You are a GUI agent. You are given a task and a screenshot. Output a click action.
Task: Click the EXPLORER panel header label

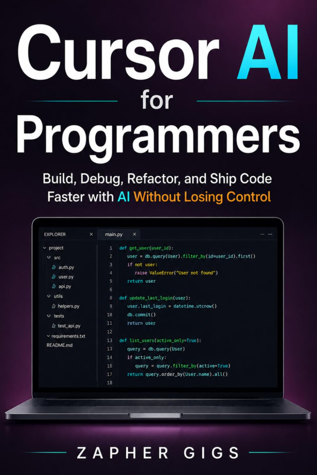pos(55,234)
